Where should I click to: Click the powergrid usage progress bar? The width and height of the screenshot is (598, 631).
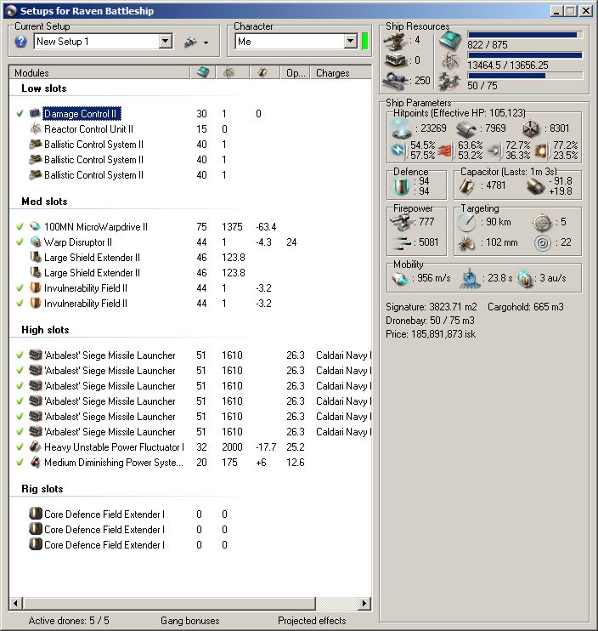[525, 55]
